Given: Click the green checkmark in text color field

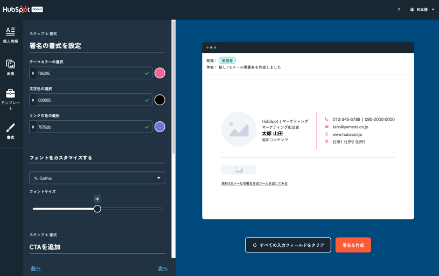Looking at the screenshot, I should [147, 100].
